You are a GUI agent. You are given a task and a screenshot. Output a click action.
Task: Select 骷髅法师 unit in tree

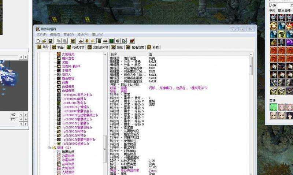tap(78, 127)
